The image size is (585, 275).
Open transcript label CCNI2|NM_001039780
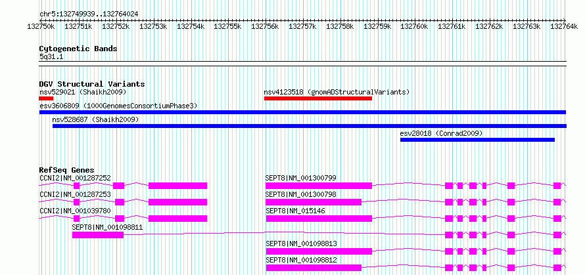(75, 211)
